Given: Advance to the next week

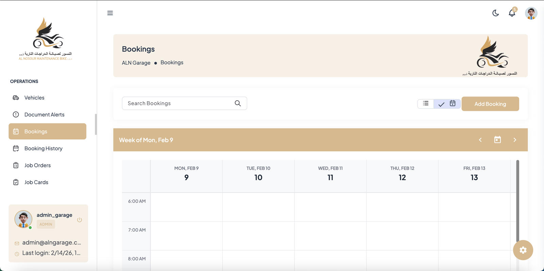Looking at the screenshot, I should 515,140.
